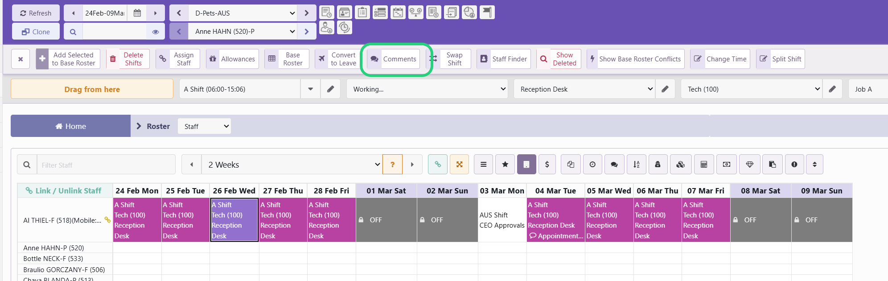Click the Comments button
Image resolution: width=888 pixels, height=281 pixels.
393,59
